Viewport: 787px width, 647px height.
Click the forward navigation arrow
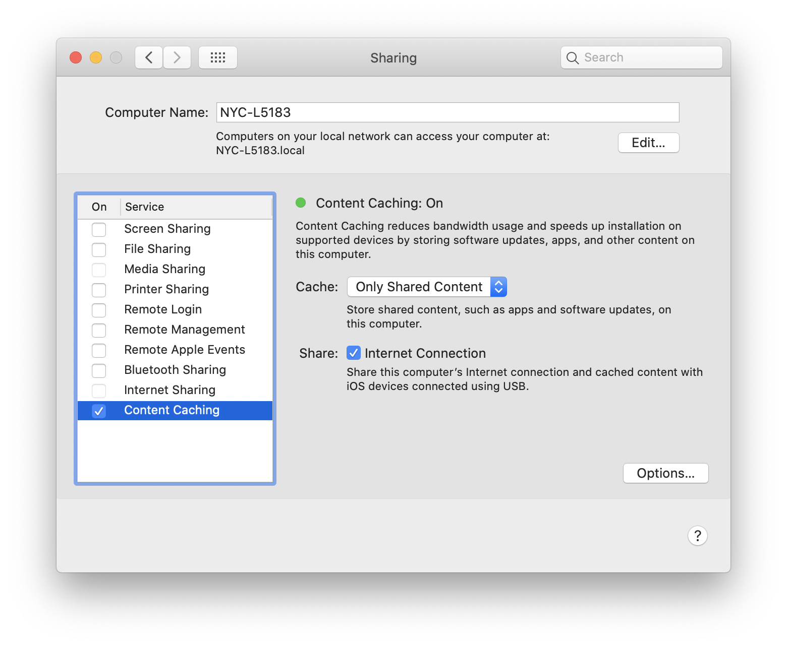(x=177, y=57)
